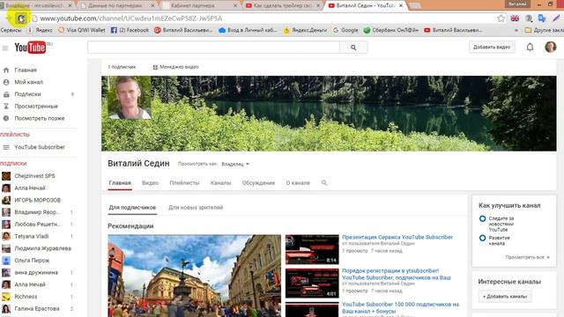The height and width of the screenshot is (317, 564).
Task: Open Владелец view-as dropdown
Action: pos(235,165)
